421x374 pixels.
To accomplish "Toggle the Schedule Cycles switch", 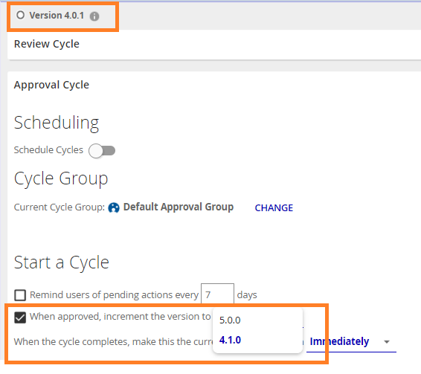I will (102, 151).
